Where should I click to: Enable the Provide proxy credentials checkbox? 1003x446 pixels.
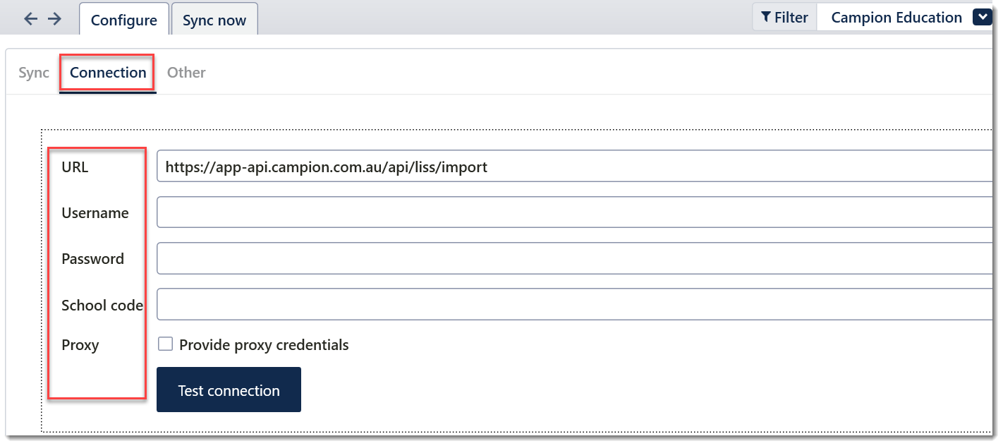pos(165,344)
